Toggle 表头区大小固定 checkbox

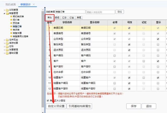[48, 100]
